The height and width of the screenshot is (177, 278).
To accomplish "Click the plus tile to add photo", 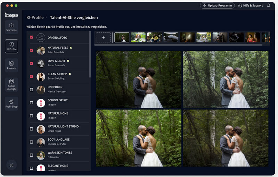I will point(103,37).
